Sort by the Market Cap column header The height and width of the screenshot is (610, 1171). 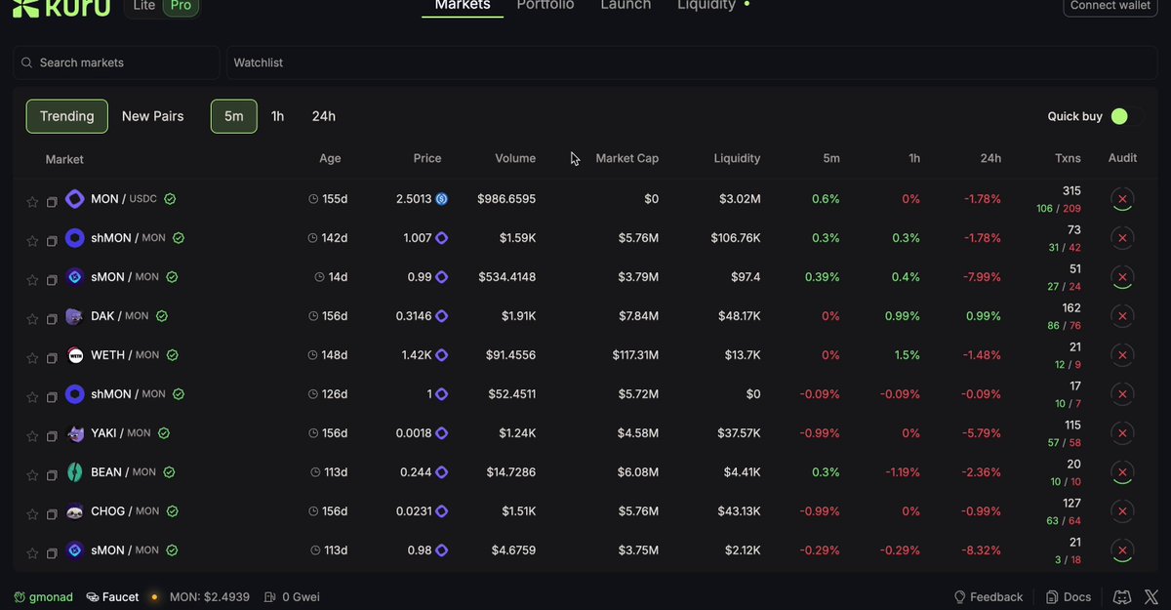pyautogui.click(x=626, y=158)
